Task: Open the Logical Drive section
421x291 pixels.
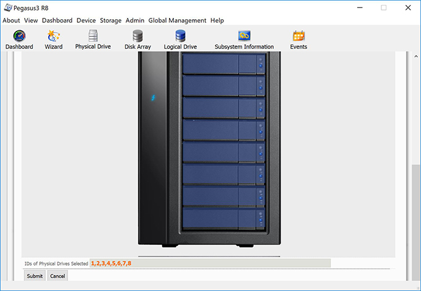Action: click(180, 40)
